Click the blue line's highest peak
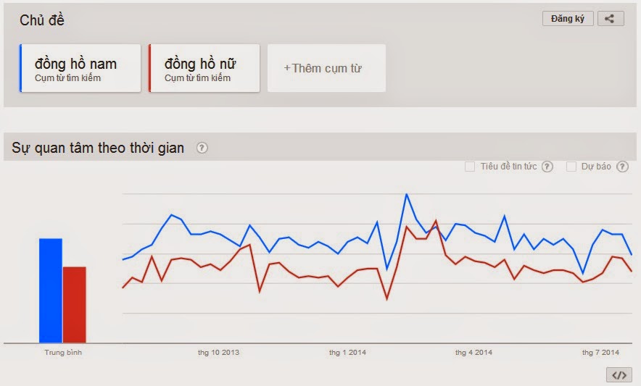This screenshot has height=386, width=641. (x=407, y=194)
